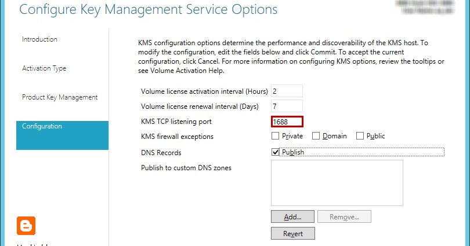Select the highlighted Configuration step
The height and width of the screenshot is (246, 470).
62,135
